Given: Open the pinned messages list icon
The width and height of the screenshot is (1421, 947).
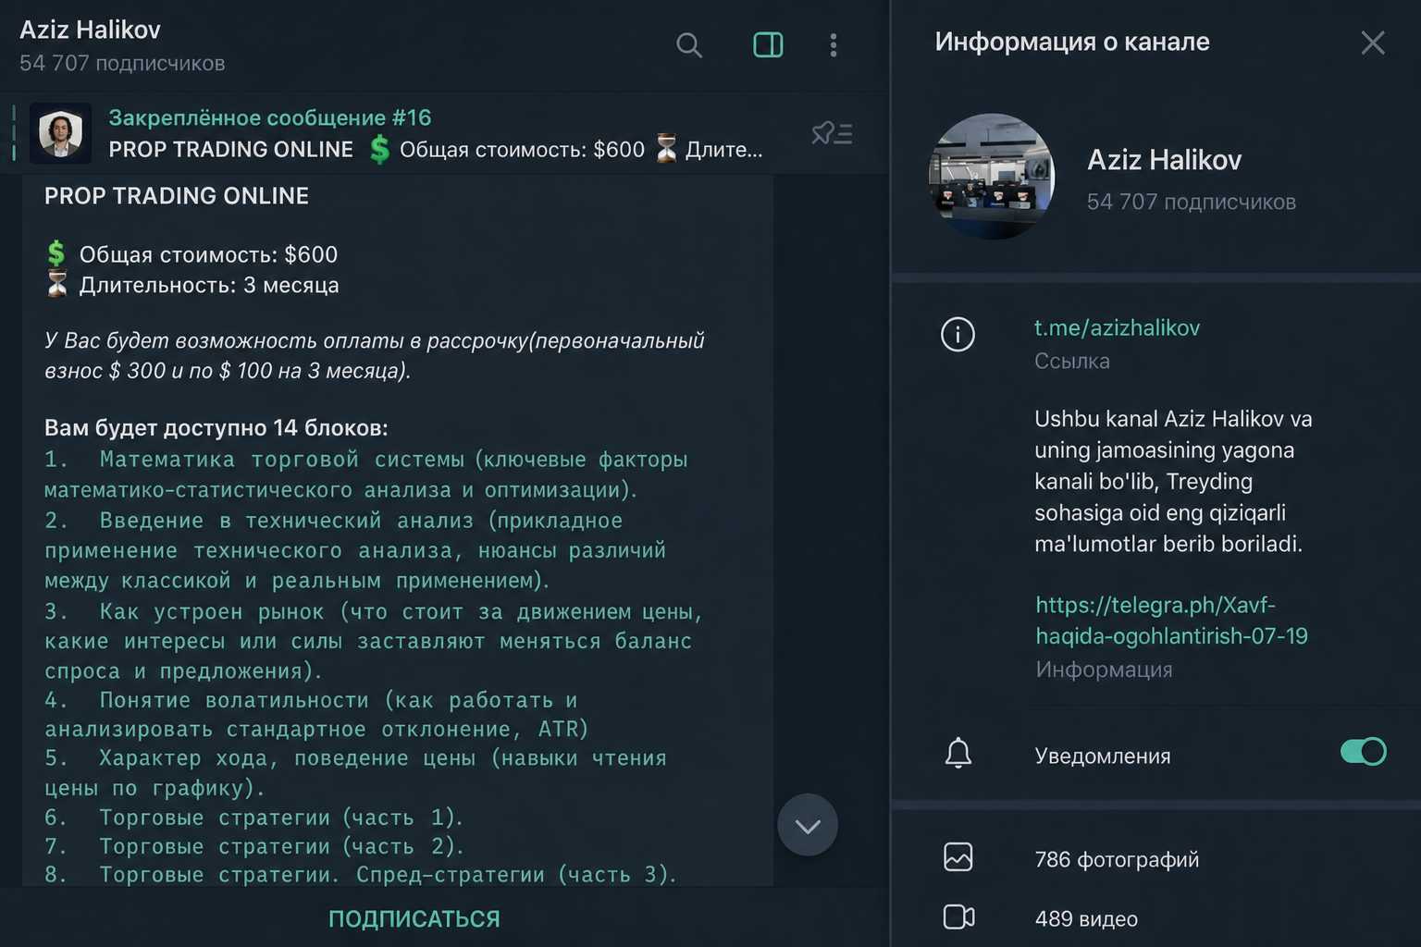Looking at the screenshot, I should (x=832, y=134).
